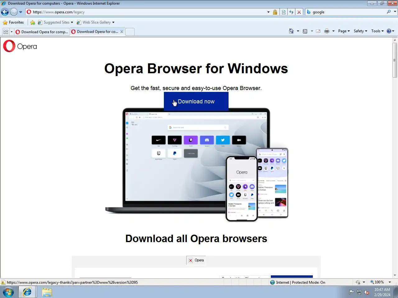Click the Read mail envelope icon
Image resolution: width=398 pixels, height=298 pixels.
pyautogui.click(x=318, y=31)
